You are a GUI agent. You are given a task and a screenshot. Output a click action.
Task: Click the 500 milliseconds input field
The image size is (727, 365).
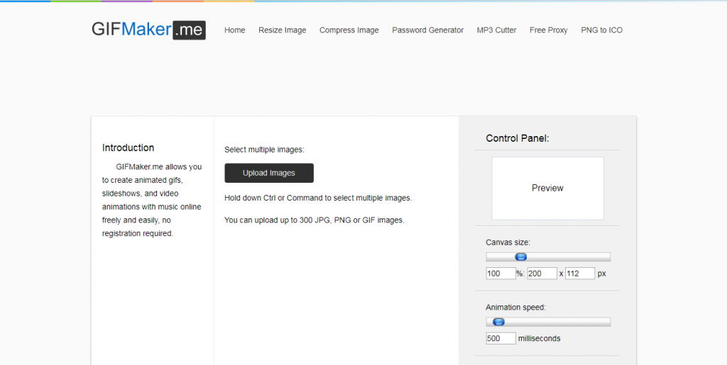tap(501, 338)
